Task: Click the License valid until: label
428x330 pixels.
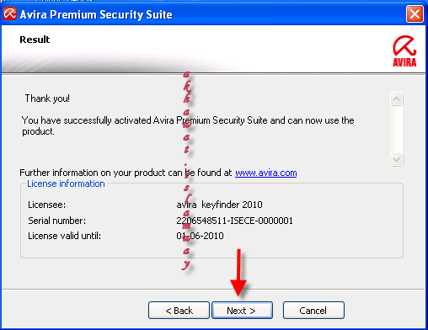Action: (x=64, y=236)
